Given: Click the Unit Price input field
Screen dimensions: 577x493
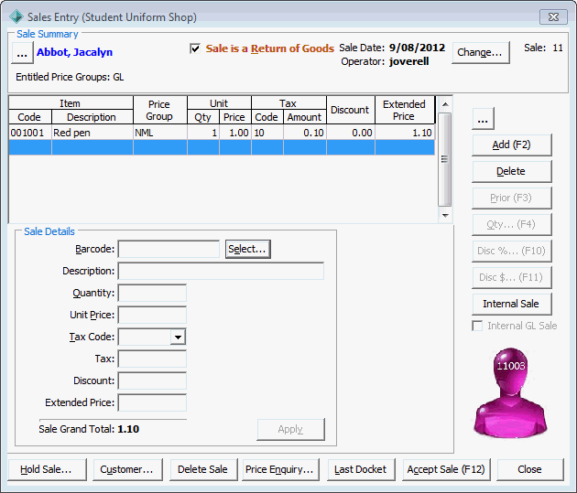Looking at the screenshot, I should 152,316.
